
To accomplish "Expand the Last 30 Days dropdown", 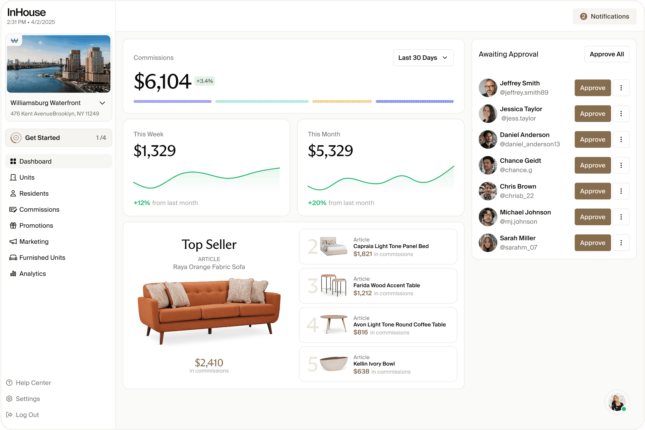I will coord(423,58).
